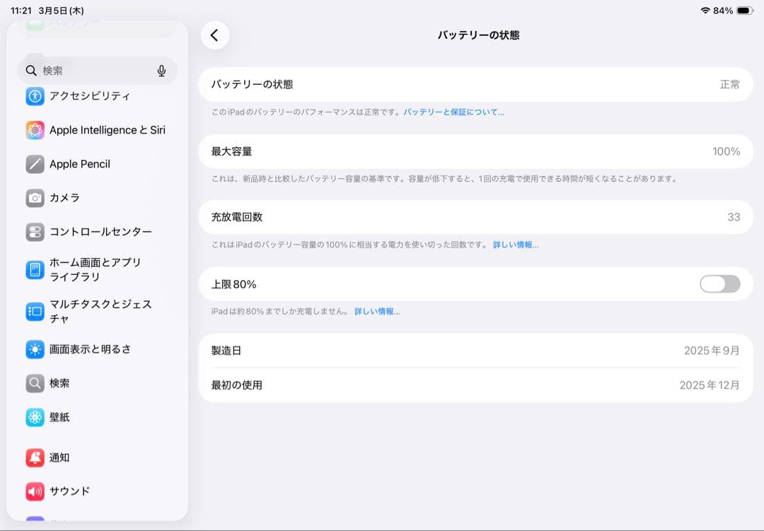Screen dimensions: 764x531
Task: Open ホーム画面とアプリライブラリ settings
Action: pyautogui.click(x=98, y=269)
